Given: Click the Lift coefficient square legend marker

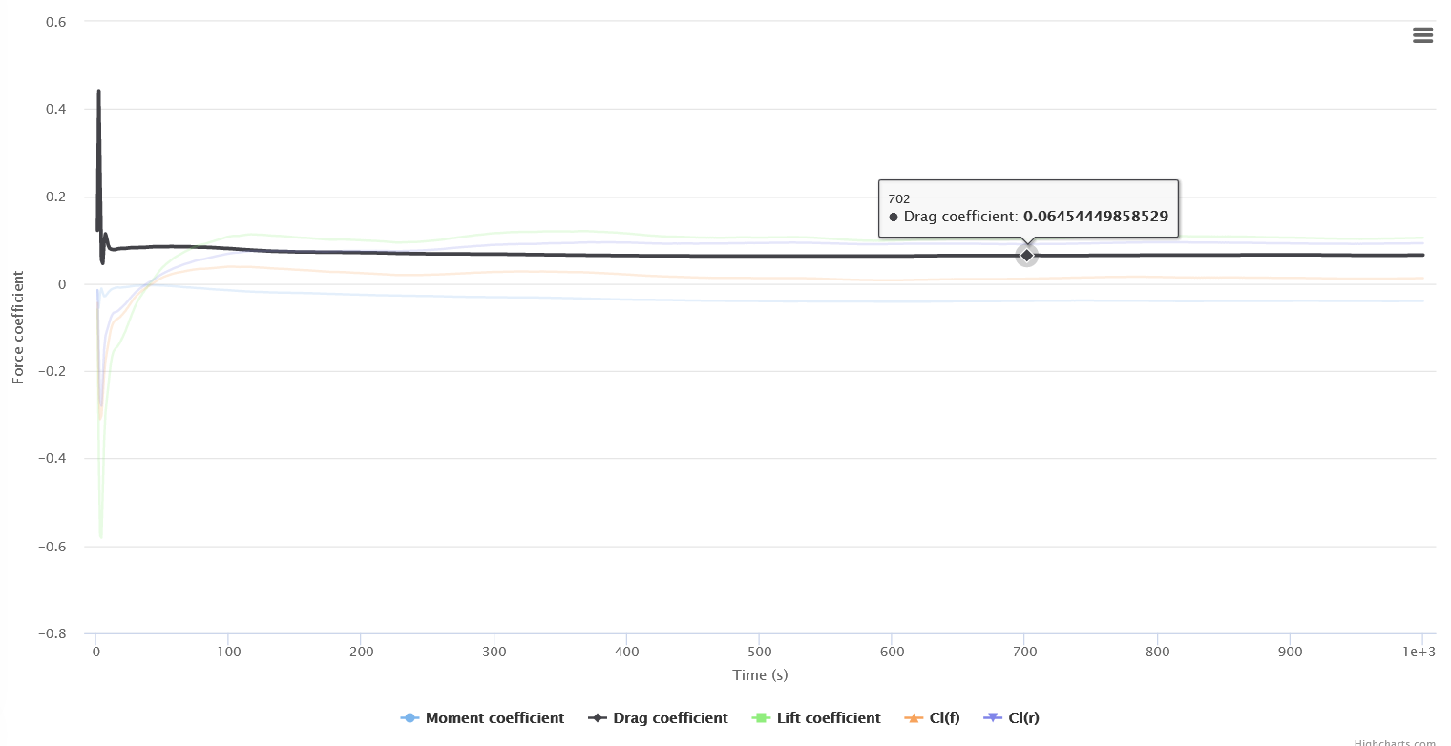Looking at the screenshot, I should (762, 718).
